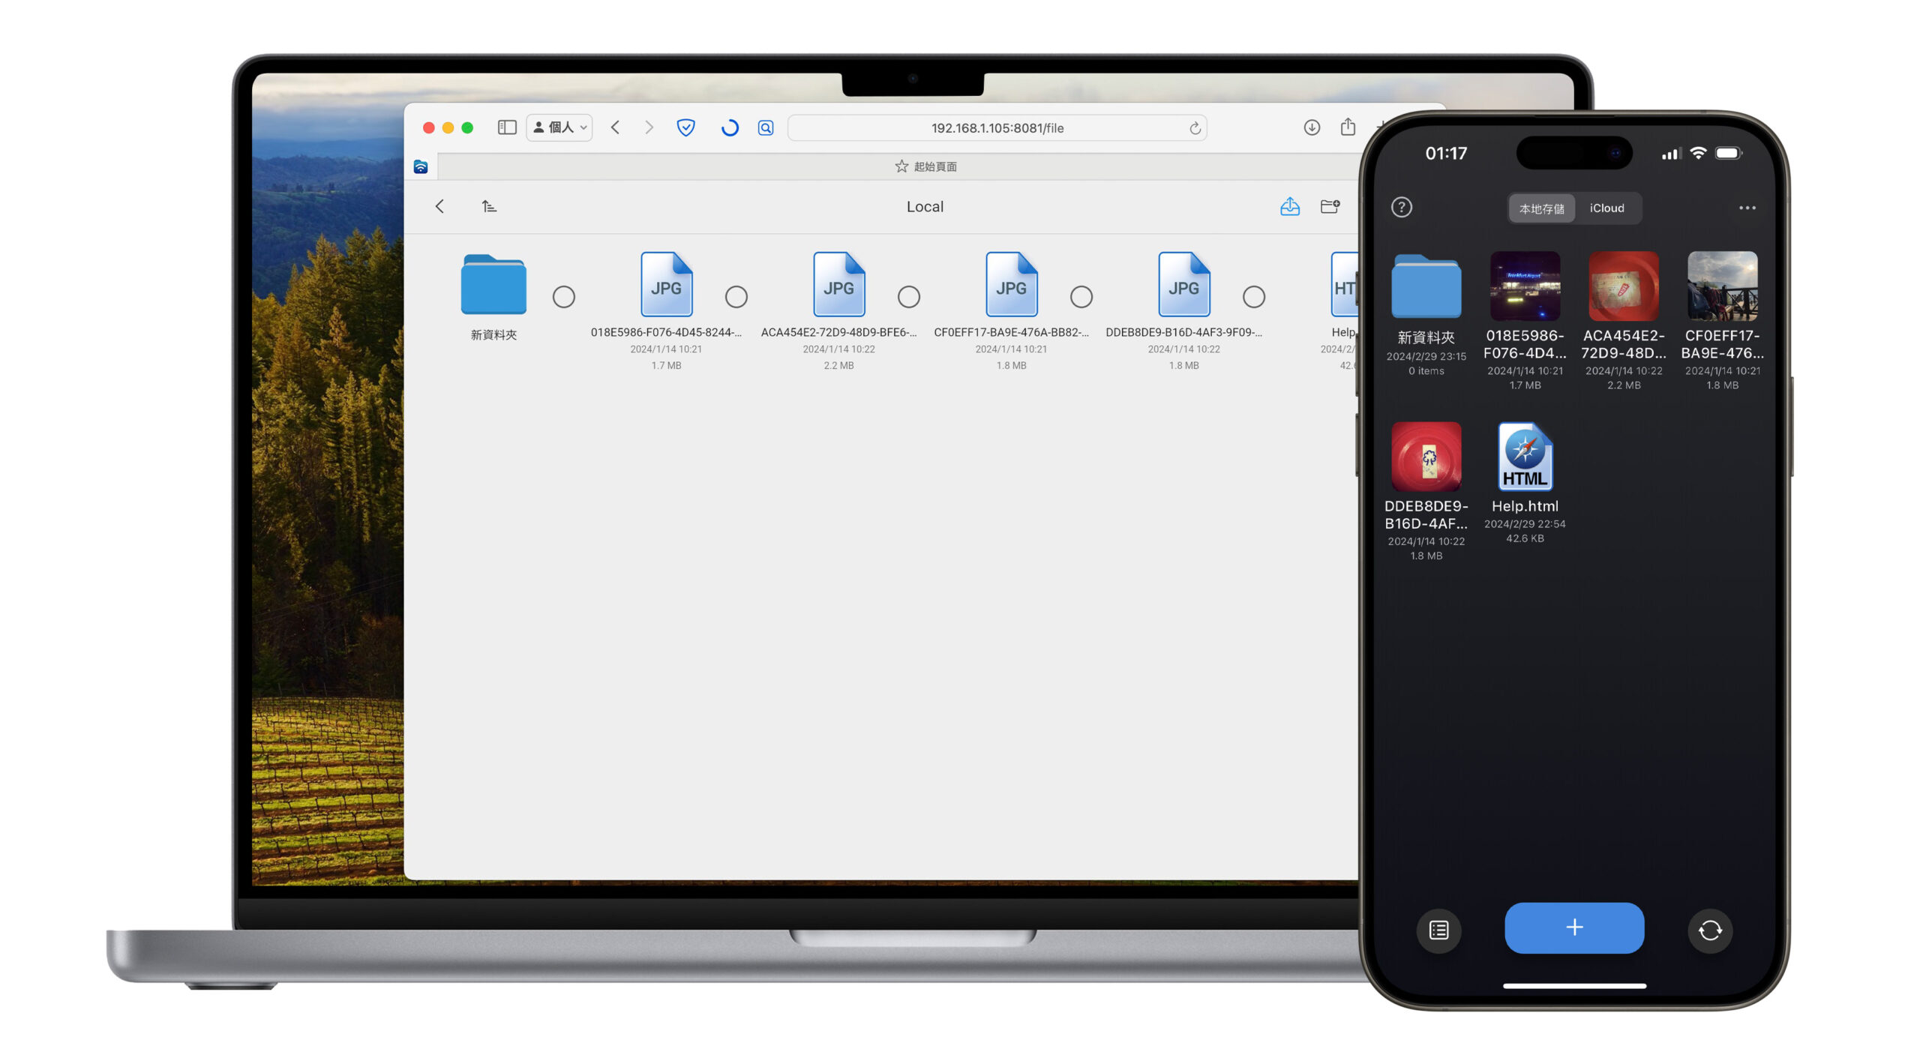Screen dimensions: 1920x1043
Task: Tap the list view icon at phone bottom
Action: coord(1438,931)
